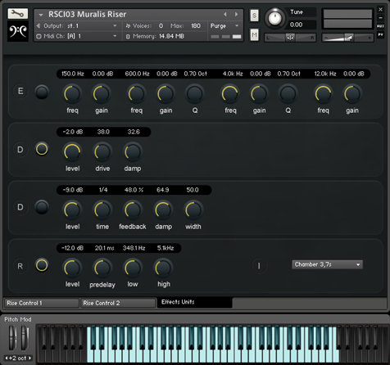Shift keyboard octave up with right arrow

pyautogui.click(x=29, y=358)
